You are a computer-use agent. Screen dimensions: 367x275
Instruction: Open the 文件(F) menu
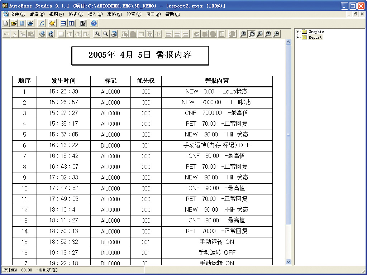click(x=17, y=14)
